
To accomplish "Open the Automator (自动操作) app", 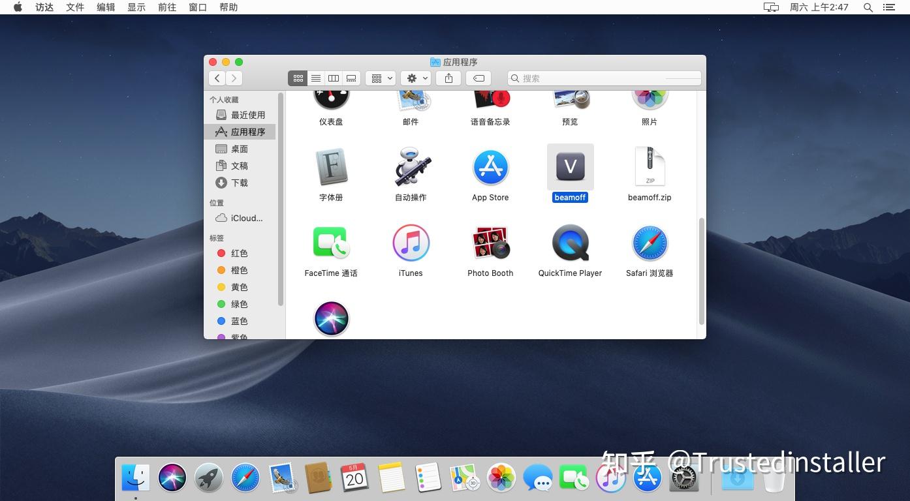I will click(411, 167).
